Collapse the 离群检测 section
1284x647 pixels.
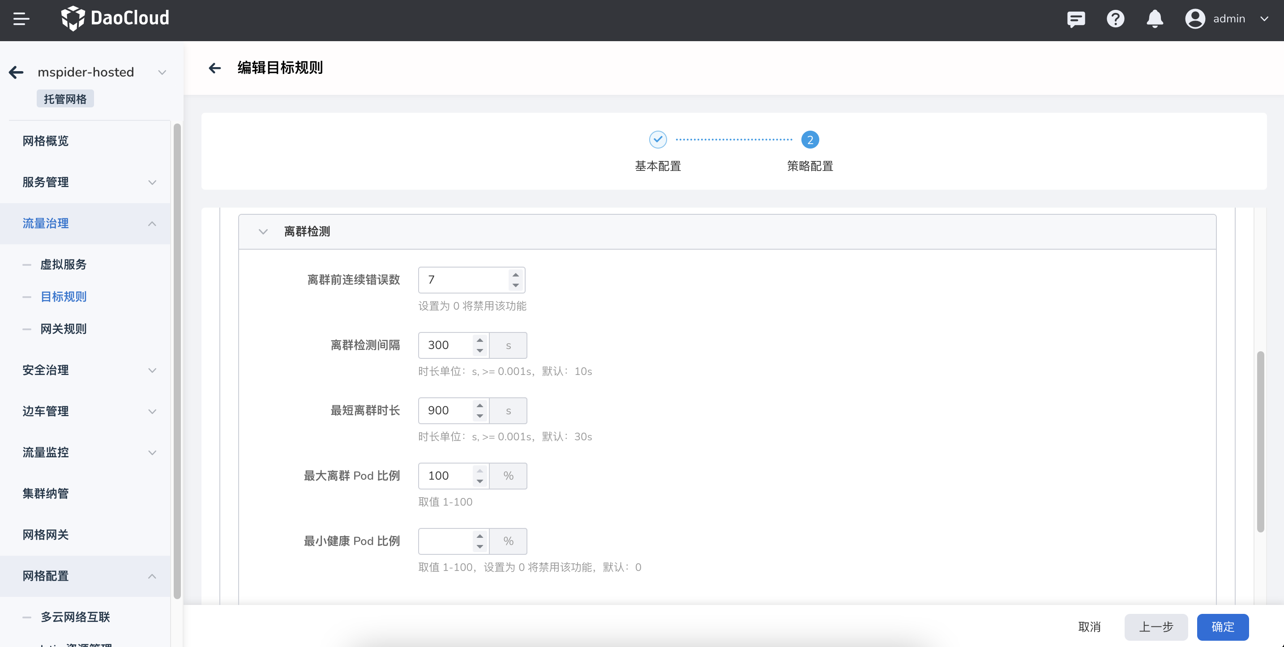point(263,232)
